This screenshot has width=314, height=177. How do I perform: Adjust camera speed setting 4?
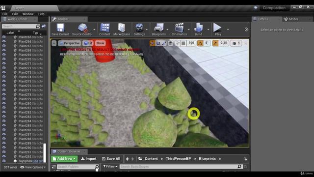(x=236, y=43)
